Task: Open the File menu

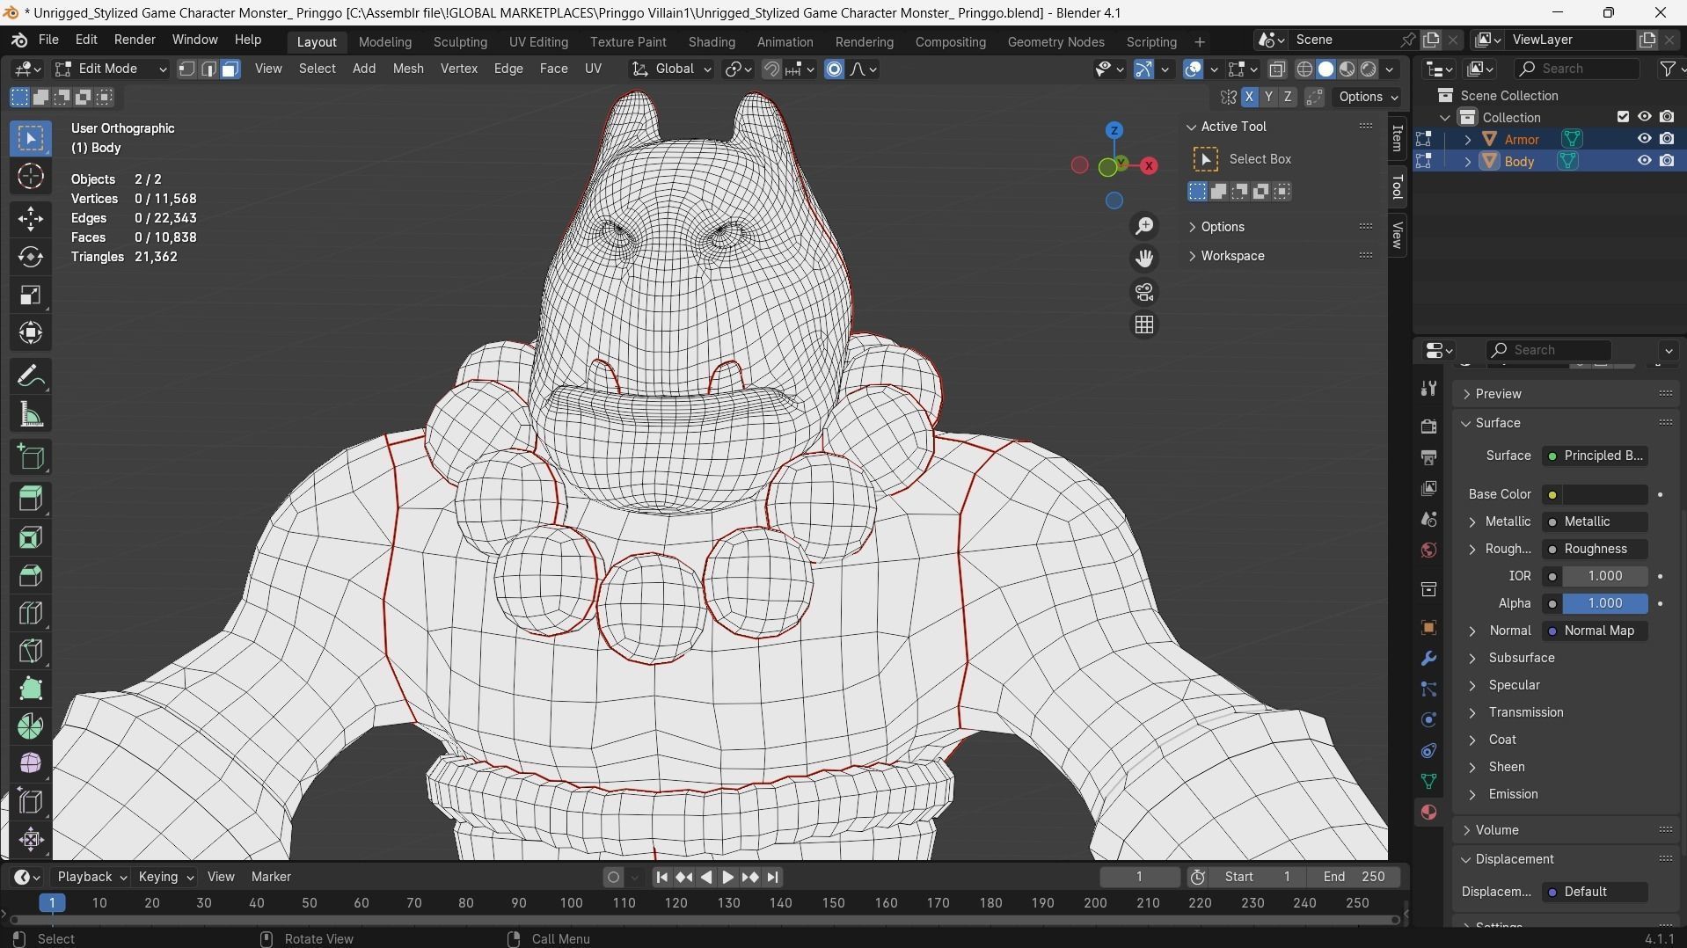Action: [48, 40]
